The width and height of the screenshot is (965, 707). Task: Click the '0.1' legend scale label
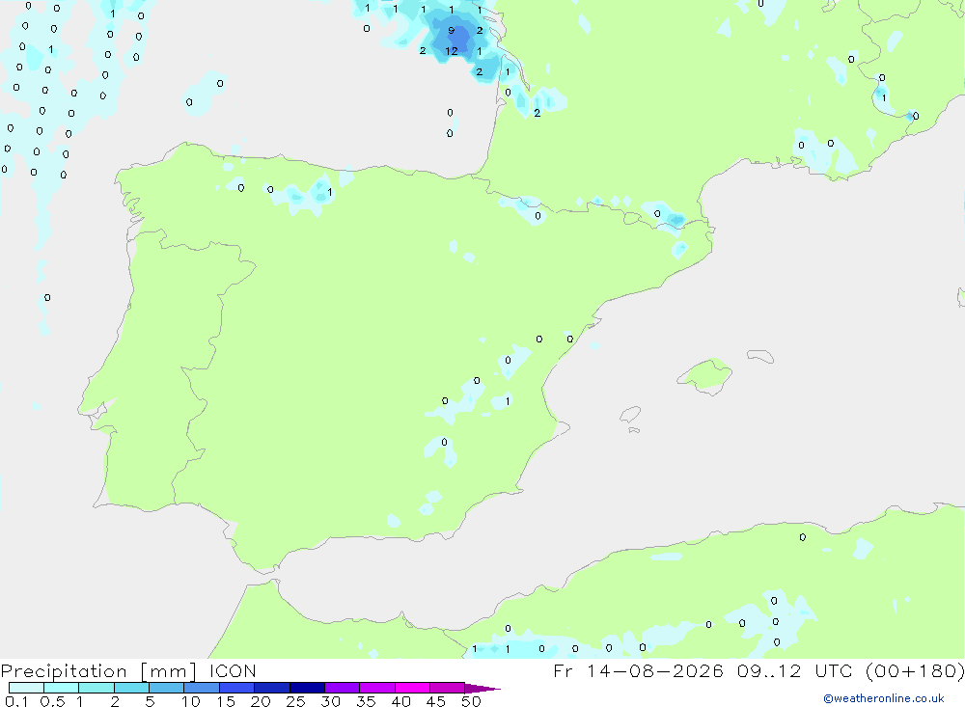coord(16,701)
